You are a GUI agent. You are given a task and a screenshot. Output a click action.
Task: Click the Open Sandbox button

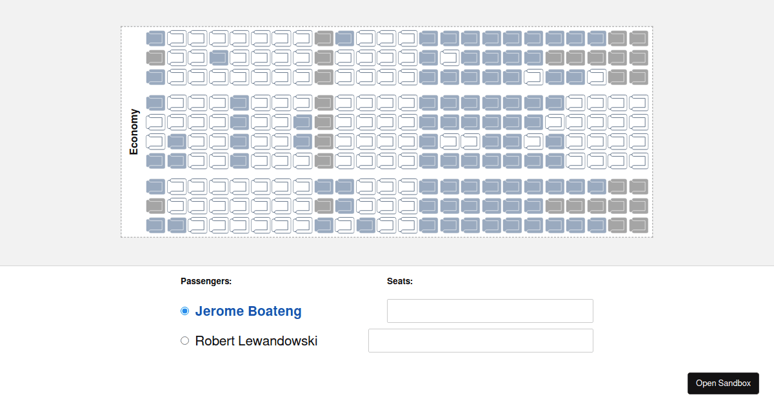point(723,383)
